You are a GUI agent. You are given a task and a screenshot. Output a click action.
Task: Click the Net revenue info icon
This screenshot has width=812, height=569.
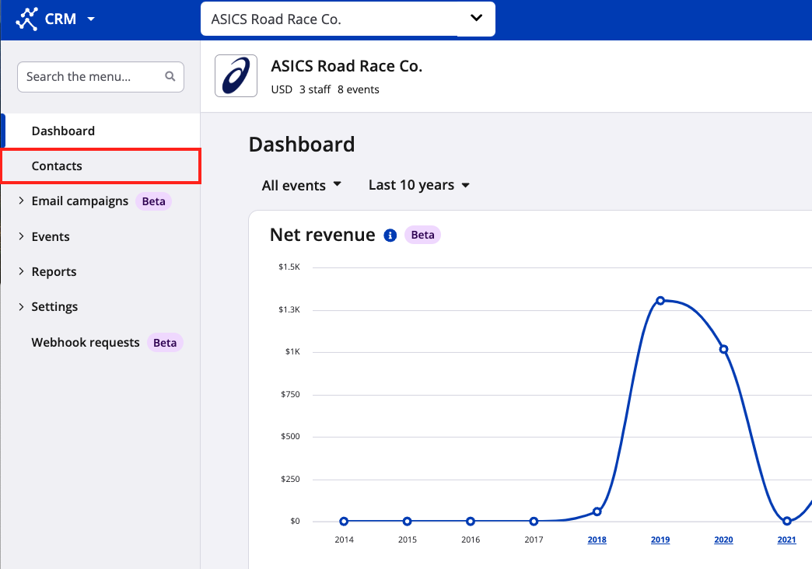(390, 235)
